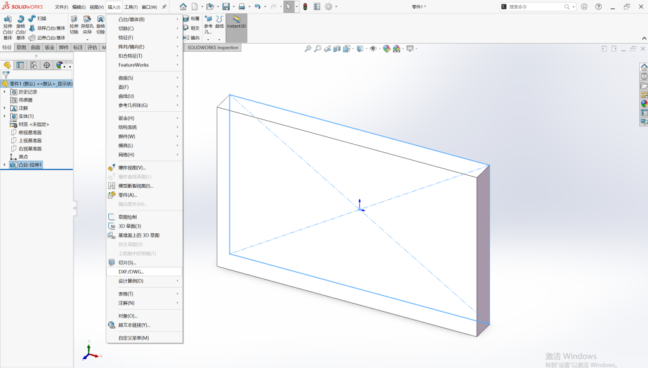Image resolution: width=648 pixels, height=368 pixels.
Task: Open the FeatureManager design tree tab
Action: point(7,65)
